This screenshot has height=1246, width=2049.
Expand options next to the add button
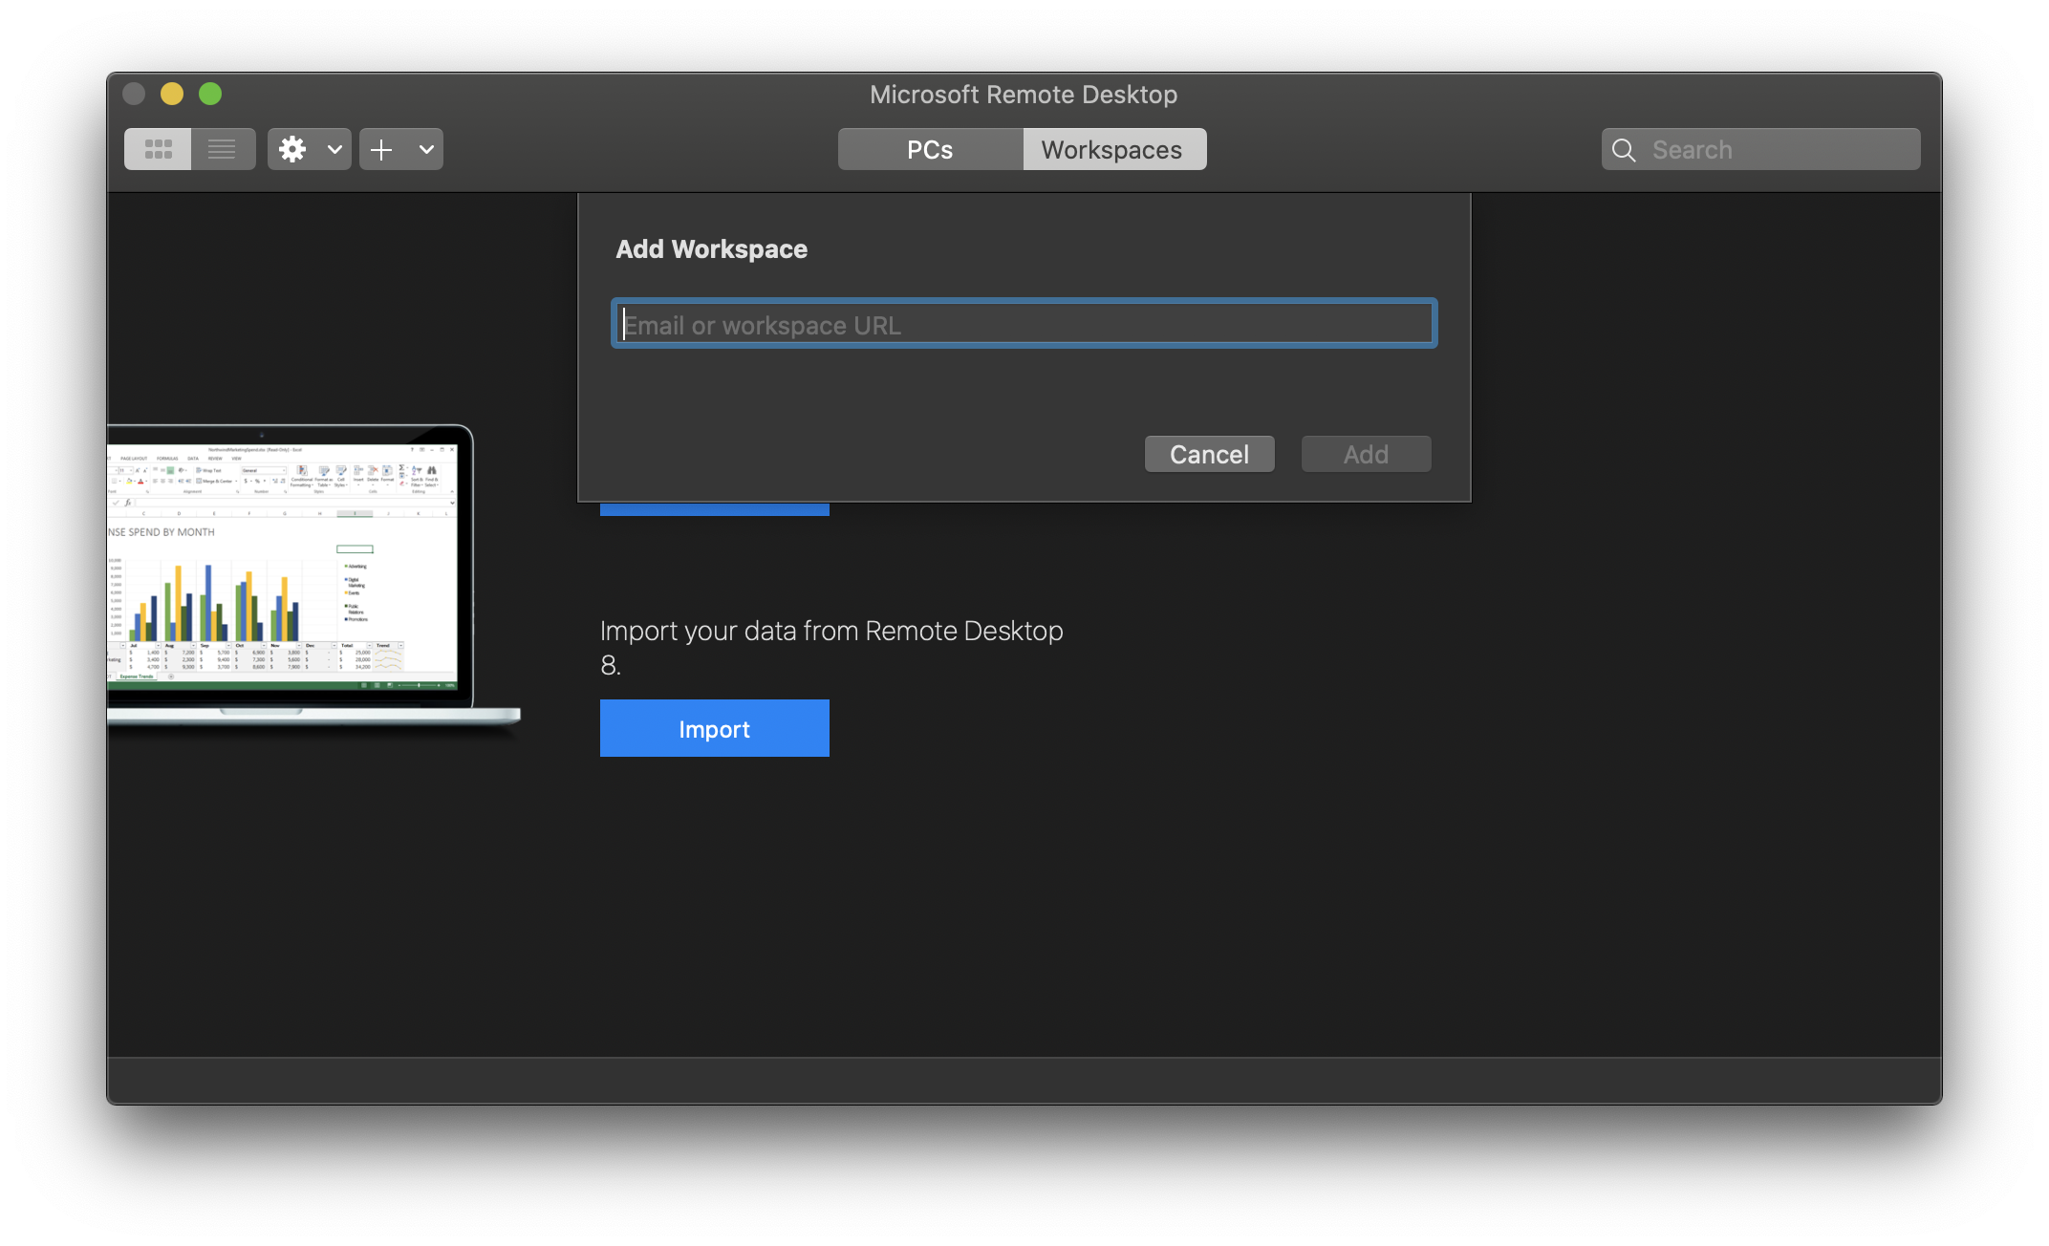tap(426, 149)
